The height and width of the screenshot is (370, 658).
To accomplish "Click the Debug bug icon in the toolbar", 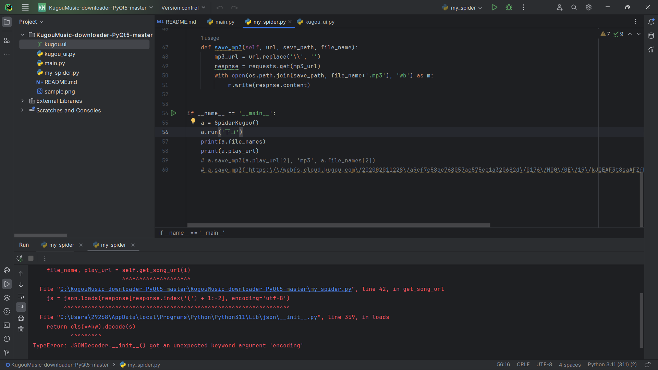I will tap(509, 7).
